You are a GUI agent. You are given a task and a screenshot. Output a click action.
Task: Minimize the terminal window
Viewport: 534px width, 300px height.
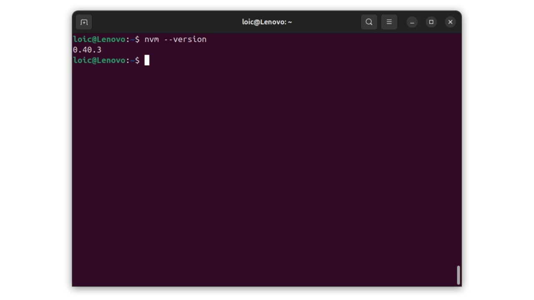pos(412,22)
